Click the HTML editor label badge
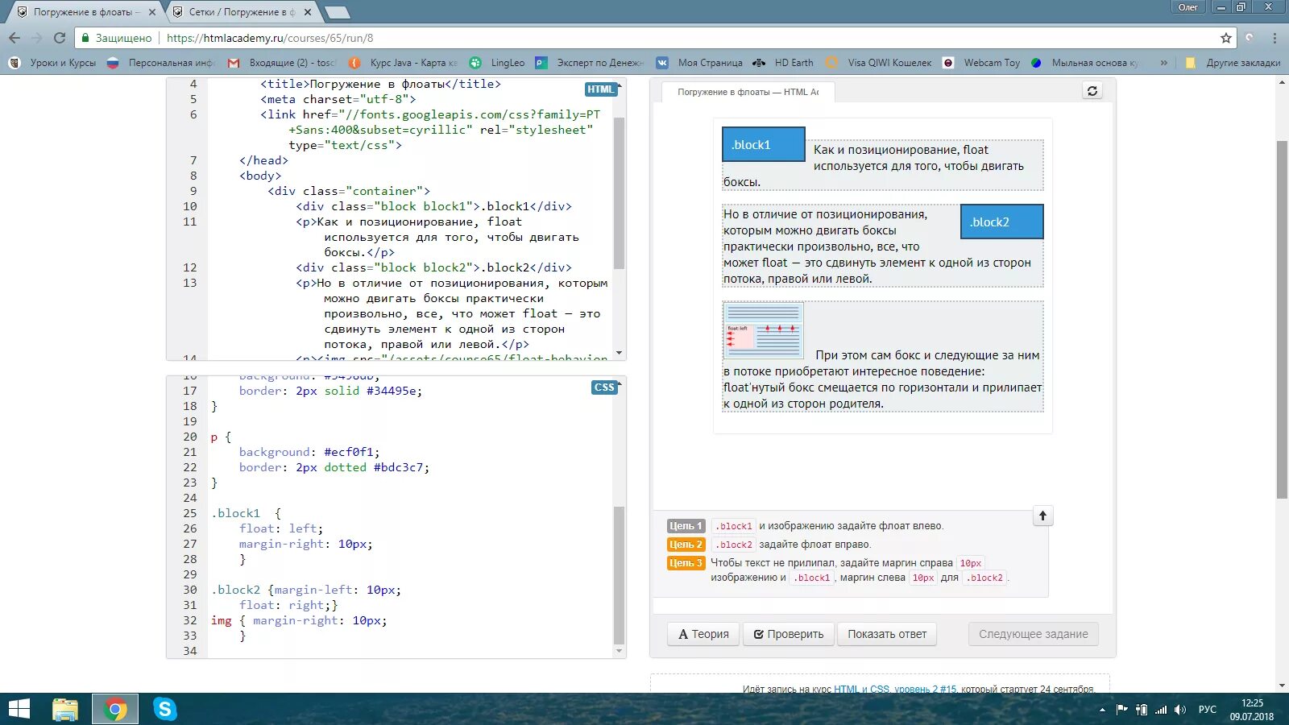This screenshot has width=1289, height=725. (600, 89)
